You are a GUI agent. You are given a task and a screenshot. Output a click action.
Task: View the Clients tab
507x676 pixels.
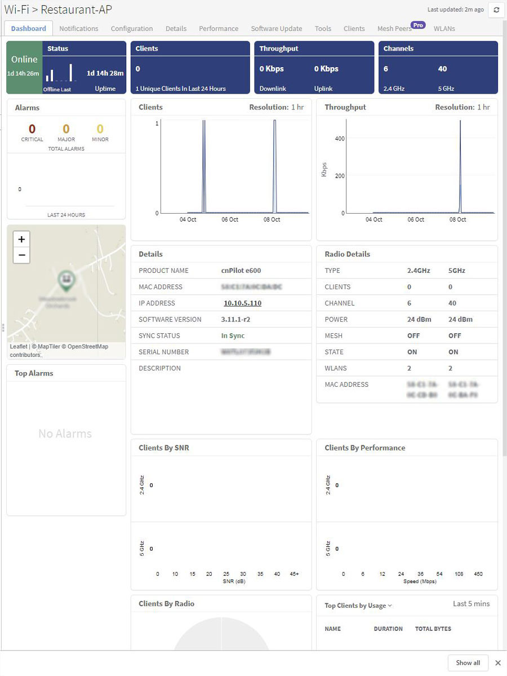pos(354,28)
